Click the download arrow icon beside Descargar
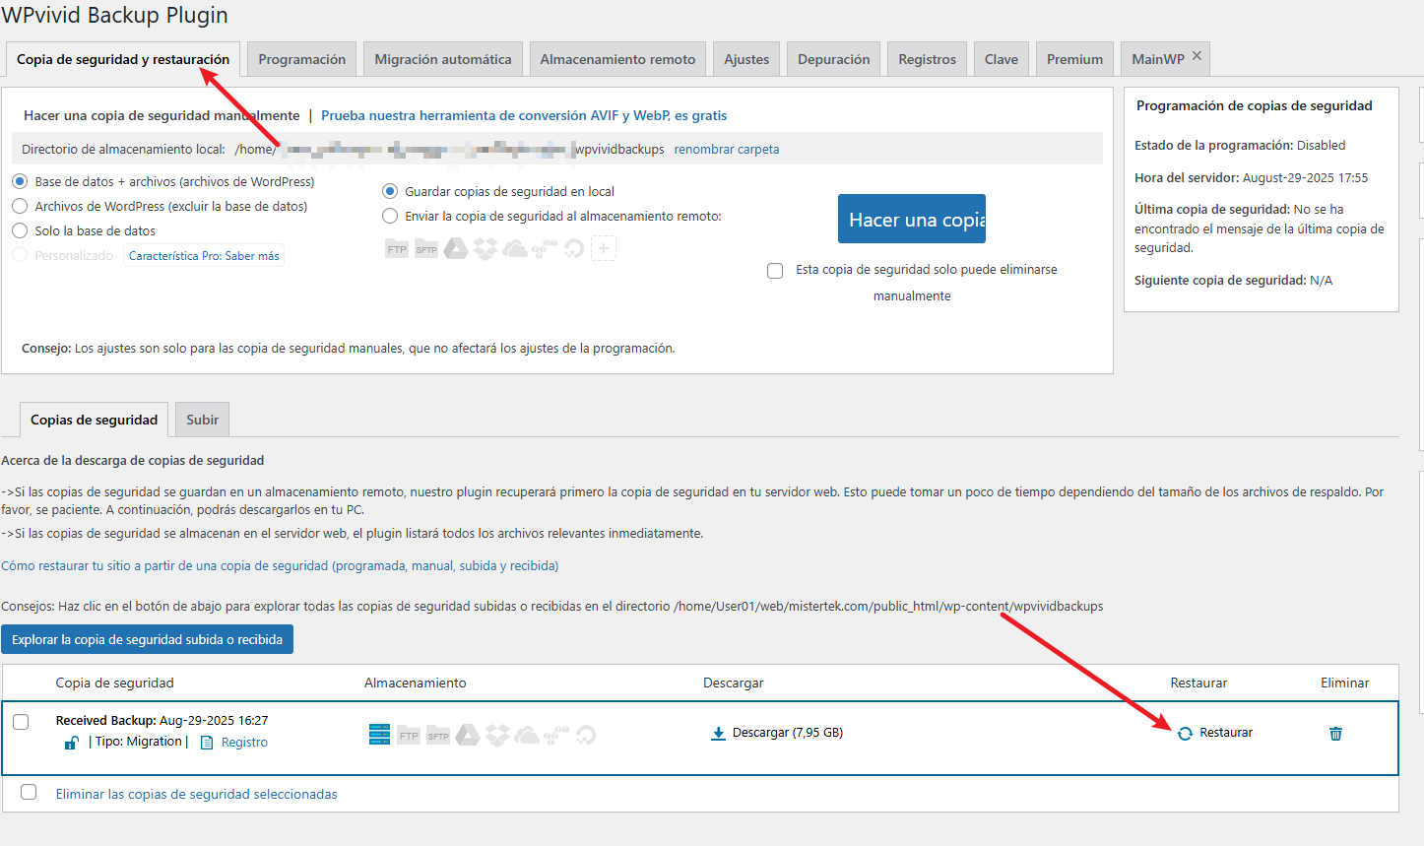Viewport: 1424px width, 846px height. (718, 733)
